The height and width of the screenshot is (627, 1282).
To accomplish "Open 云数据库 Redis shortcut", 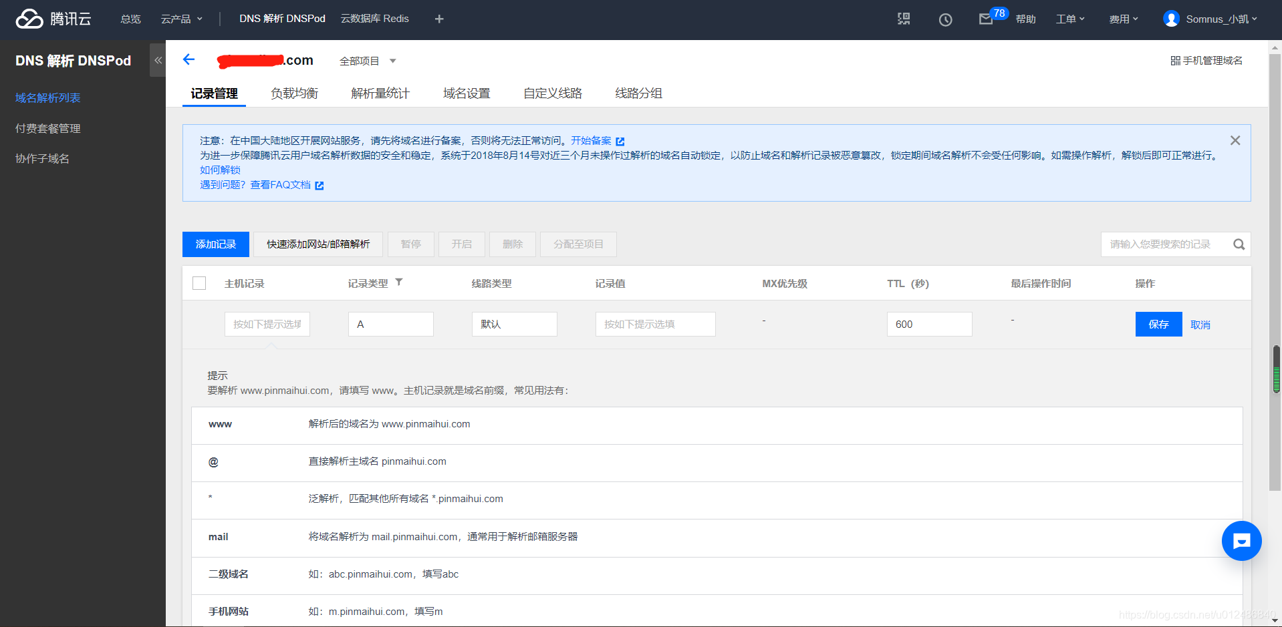I will [x=374, y=19].
